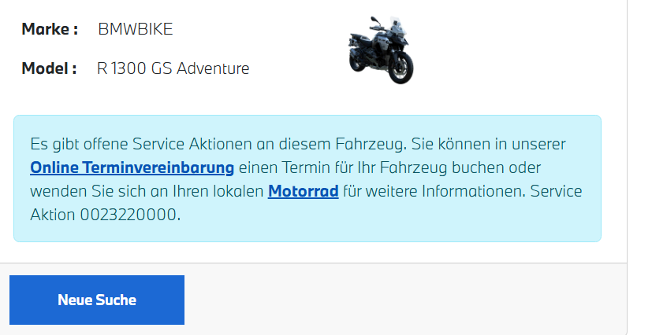Click the motorcycle thumbnail image
This screenshot has width=652, height=335.
click(x=382, y=49)
